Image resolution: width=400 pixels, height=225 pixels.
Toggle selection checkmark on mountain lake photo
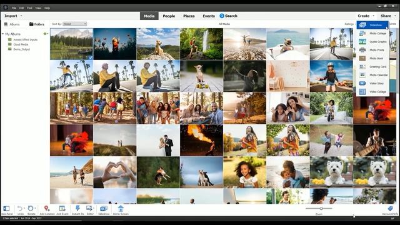tap(90, 57)
